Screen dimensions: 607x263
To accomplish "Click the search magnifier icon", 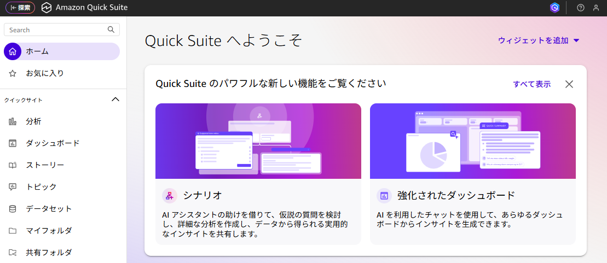I will tap(111, 30).
